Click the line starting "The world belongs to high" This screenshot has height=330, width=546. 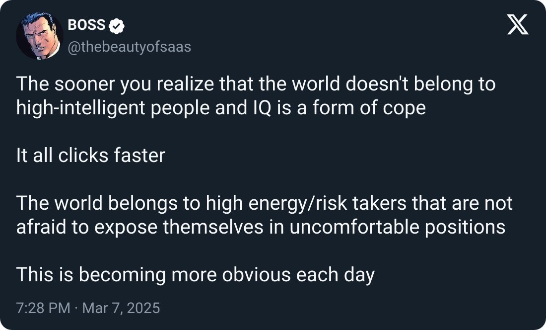point(264,203)
